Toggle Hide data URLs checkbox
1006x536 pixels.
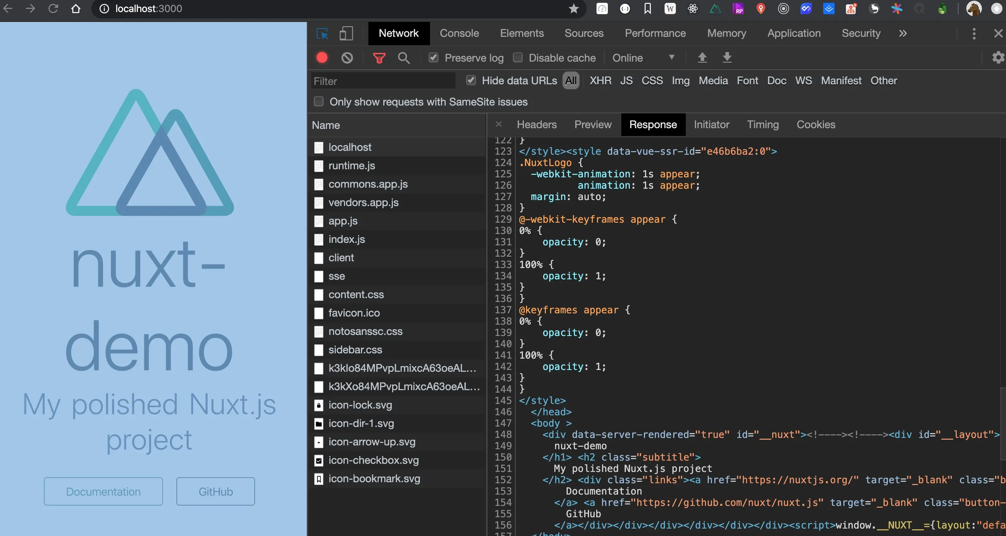click(470, 80)
